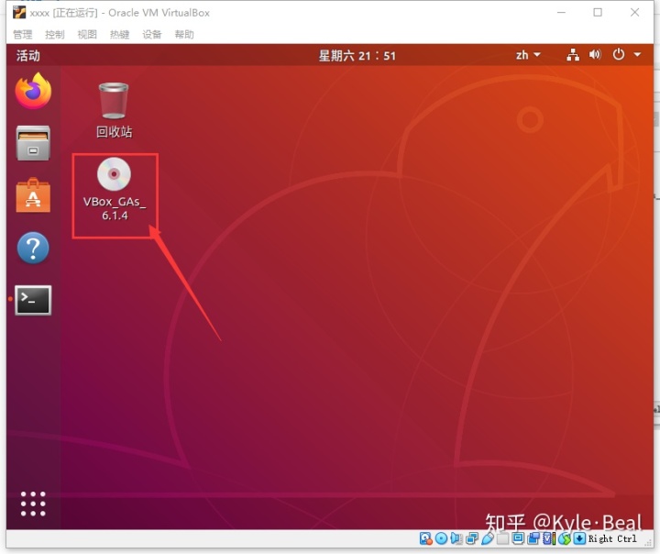
Task: Open the 视图 menu
Action: pos(87,34)
